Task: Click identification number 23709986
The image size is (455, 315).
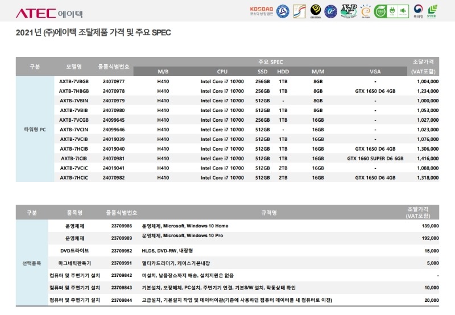Action: pyautogui.click(x=122, y=226)
